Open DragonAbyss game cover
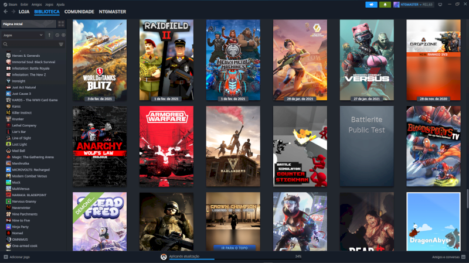Image resolution: width=469 pixels, height=263 pixels. pyautogui.click(x=433, y=221)
